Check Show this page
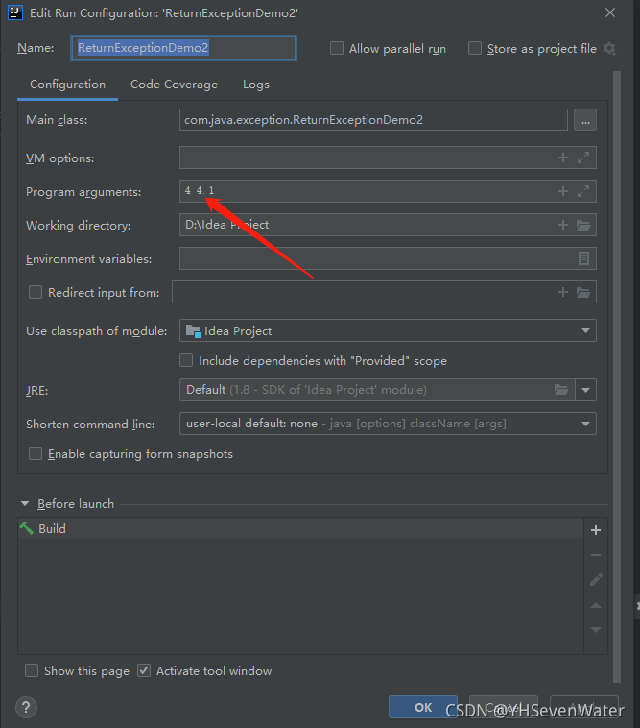The height and width of the screenshot is (728, 640). pos(32,670)
